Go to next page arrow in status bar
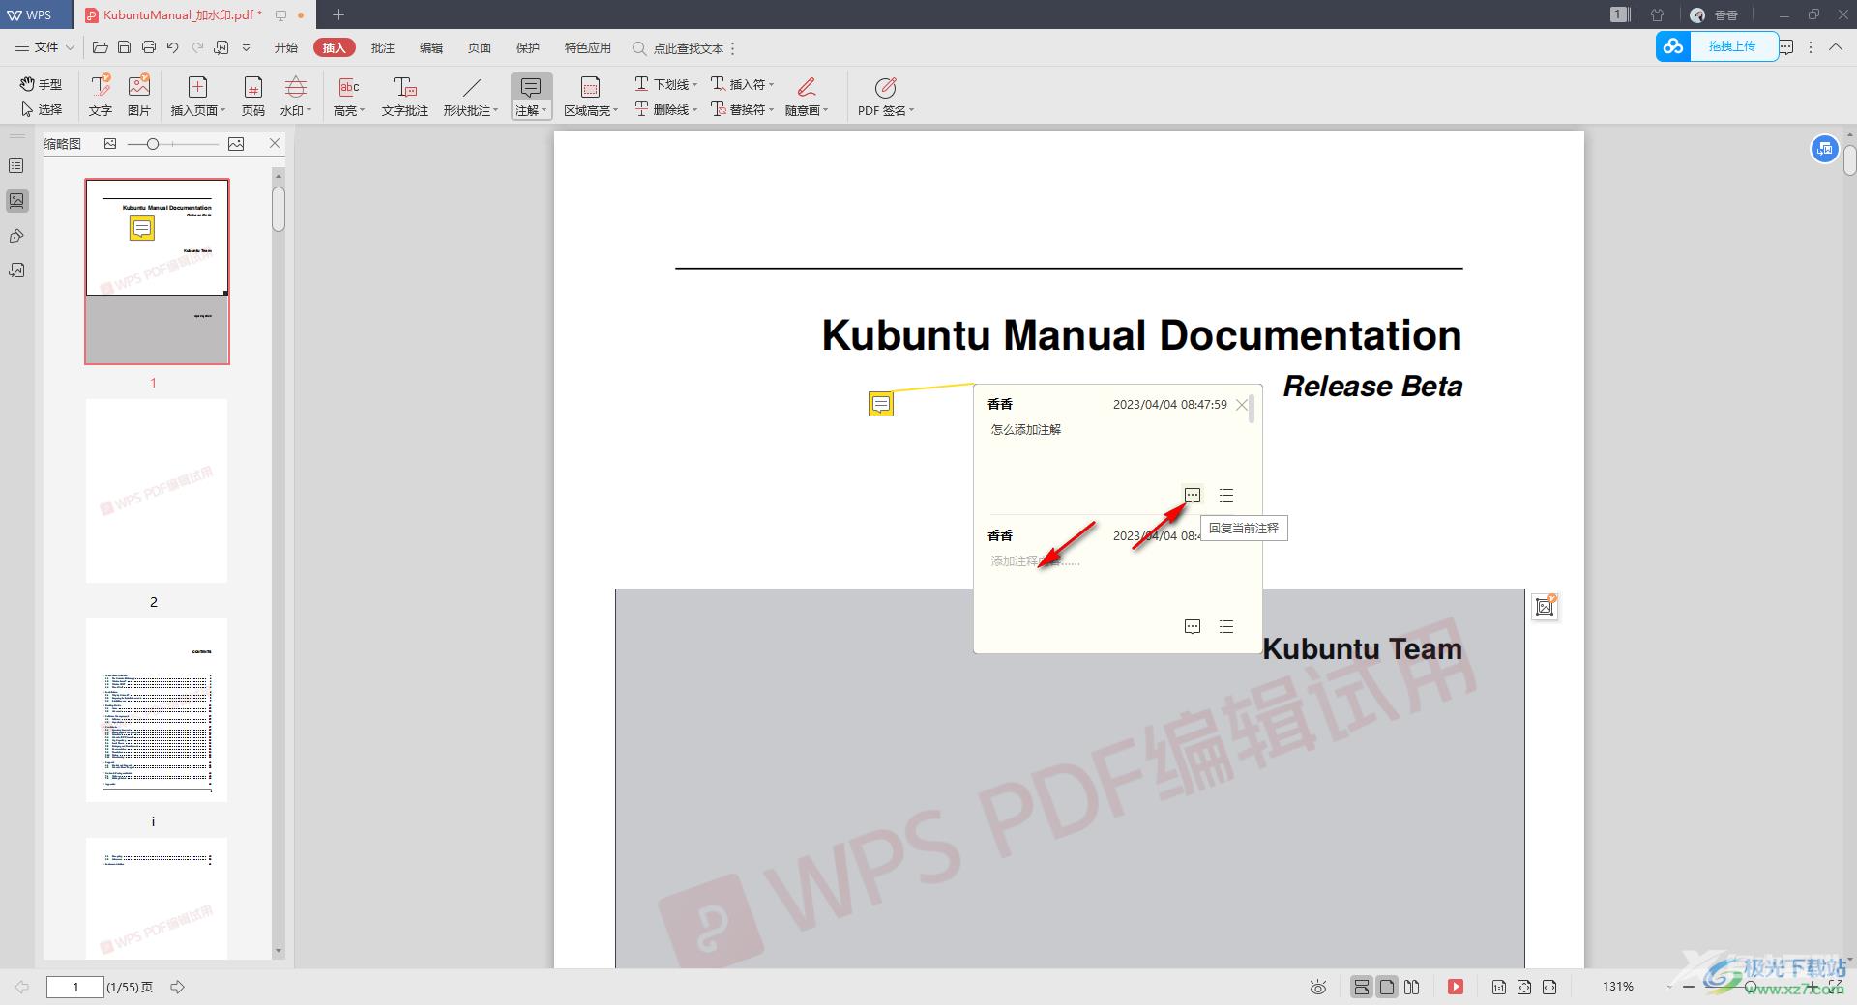Screen dimensions: 1857x1005 (x=177, y=987)
